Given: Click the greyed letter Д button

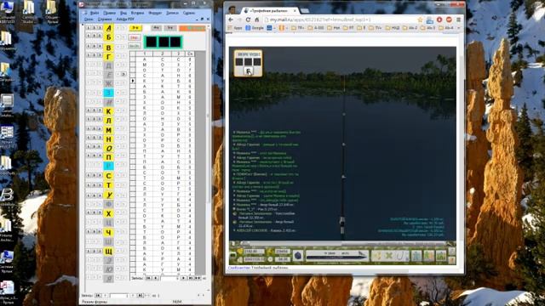Looking at the screenshot, I should click(109, 65).
